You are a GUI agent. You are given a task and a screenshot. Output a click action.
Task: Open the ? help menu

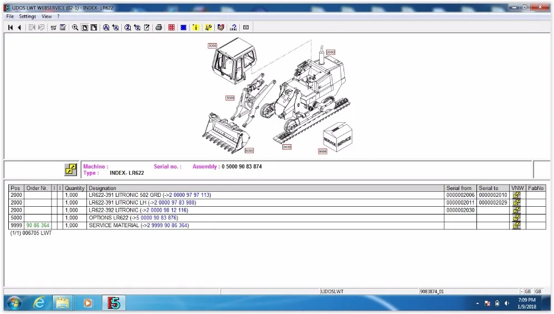coord(58,16)
